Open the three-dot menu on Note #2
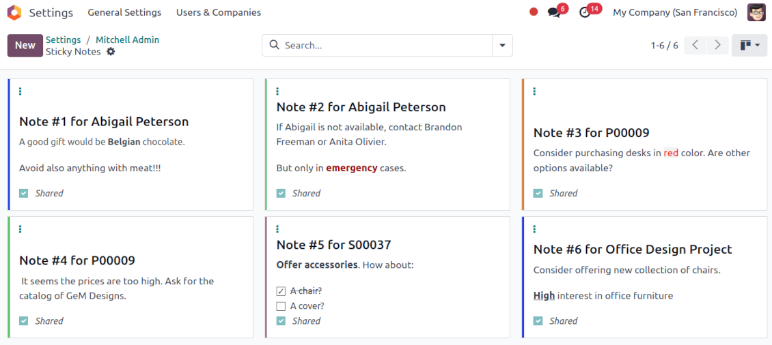Viewport: 772px width, 345px height. [277, 91]
